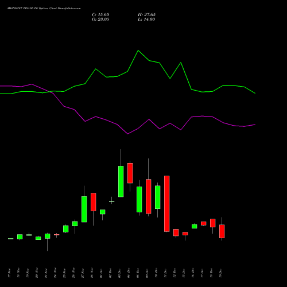Click the 17 Dec date label
Image resolution: width=287 pixels, height=287 pixels.
(x=202, y=273)
